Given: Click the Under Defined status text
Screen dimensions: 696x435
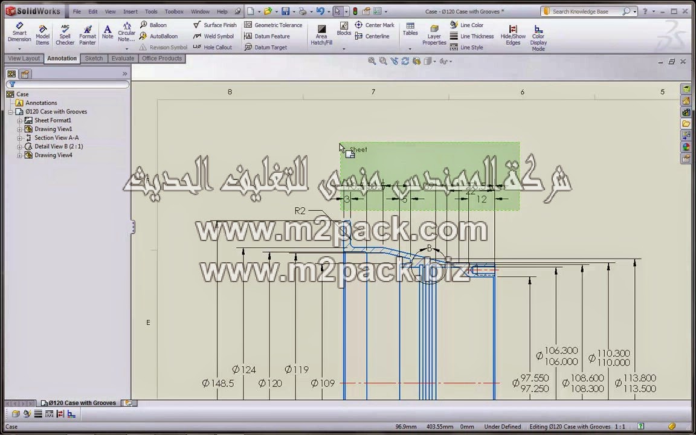Looking at the screenshot, I should 503,427.
